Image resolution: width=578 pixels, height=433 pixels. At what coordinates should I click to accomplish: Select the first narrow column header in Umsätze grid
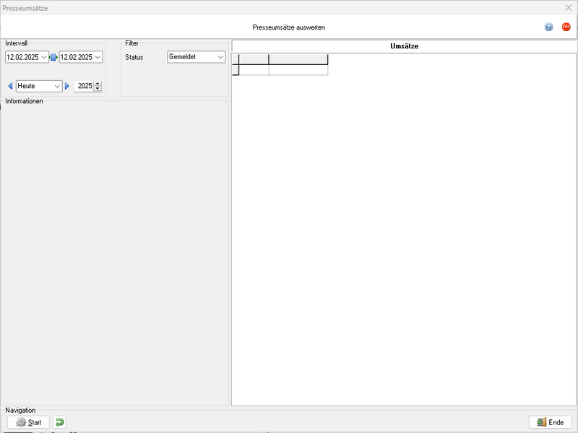[254, 59]
